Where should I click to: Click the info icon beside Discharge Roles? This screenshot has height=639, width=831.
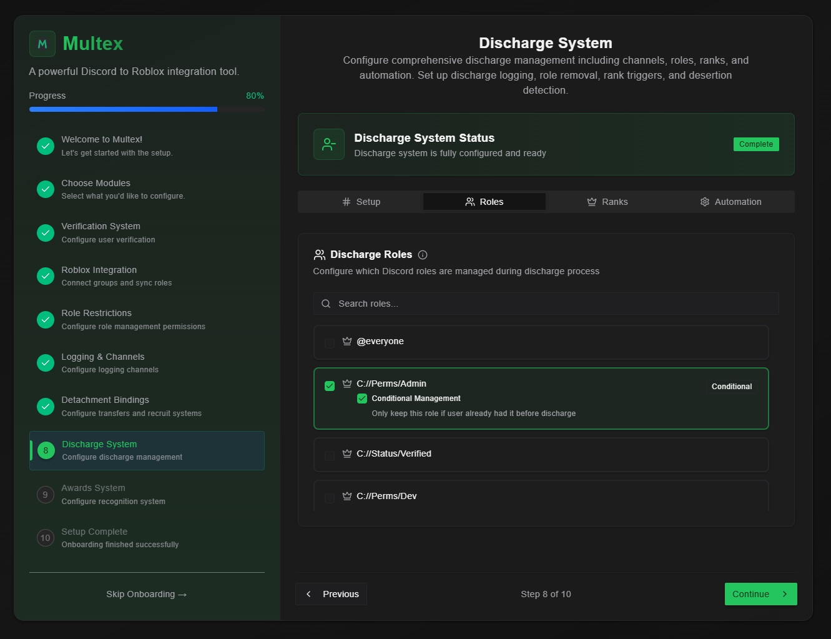[x=423, y=255]
